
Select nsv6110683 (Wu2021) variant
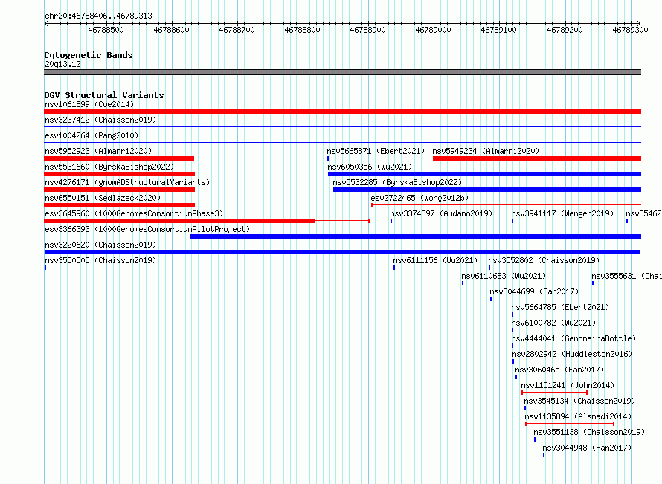(x=504, y=276)
